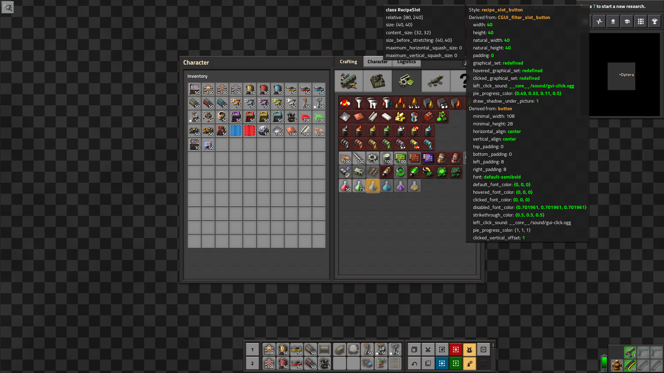The image size is (664, 373).
Task: Click the Cut tool in shortcut bar
Action: [x=428, y=350]
